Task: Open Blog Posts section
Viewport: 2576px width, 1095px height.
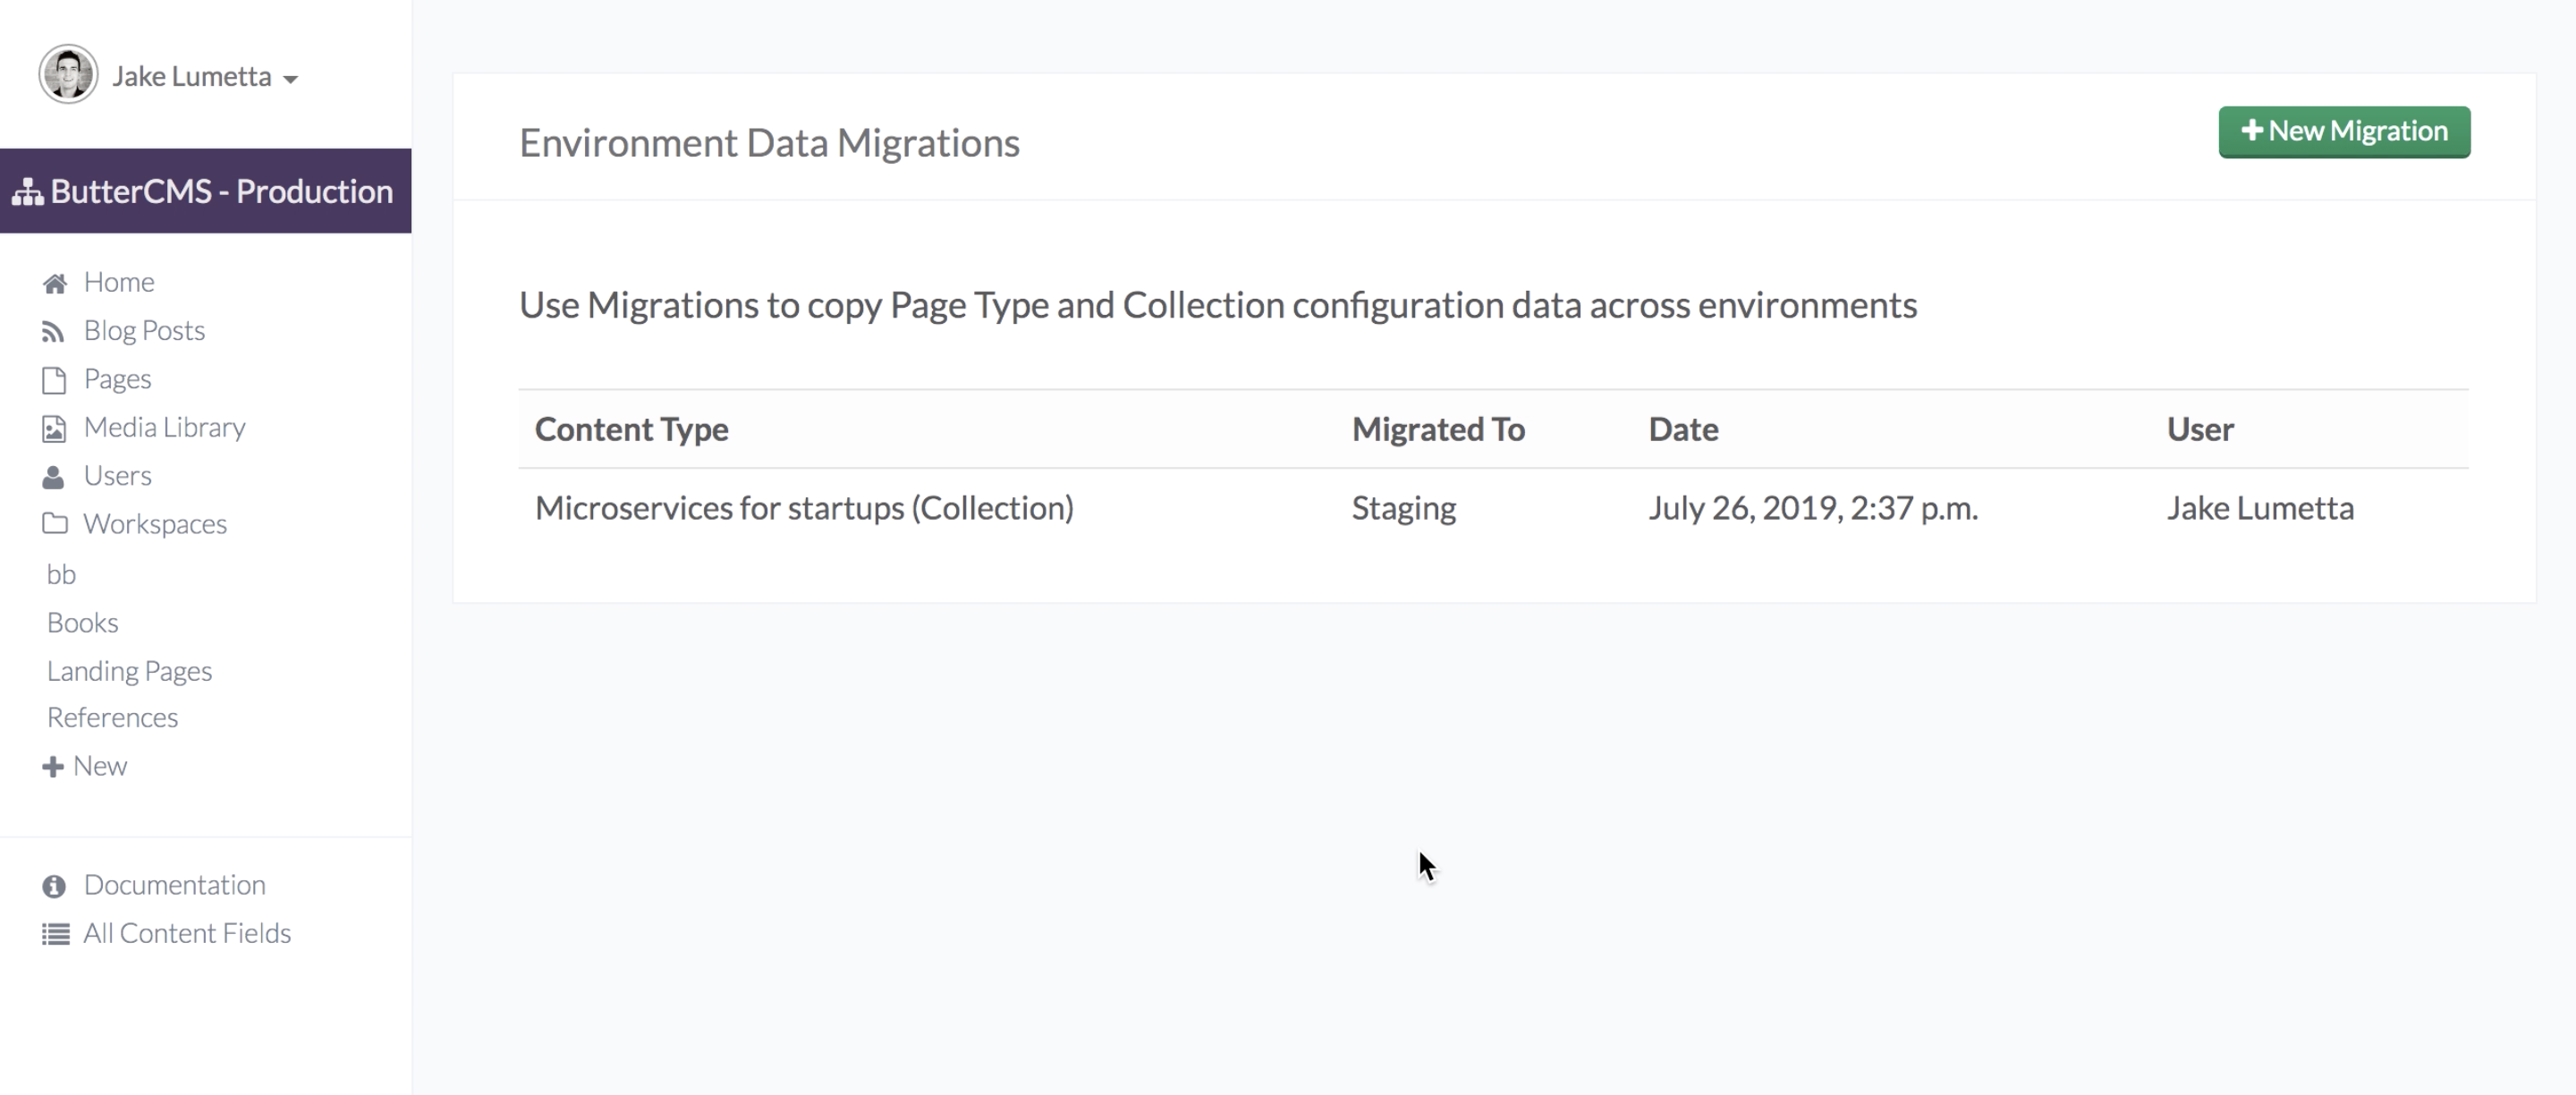Action: pos(144,330)
